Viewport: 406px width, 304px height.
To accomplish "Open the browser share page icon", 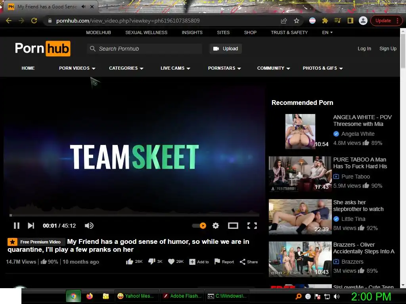I will tap(284, 21).
